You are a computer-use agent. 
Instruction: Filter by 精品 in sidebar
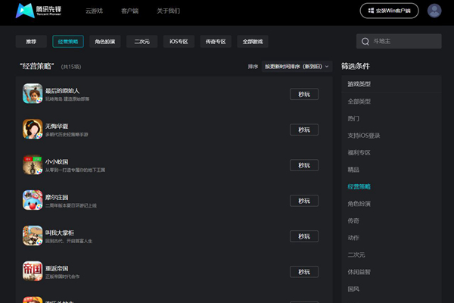pos(353,170)
